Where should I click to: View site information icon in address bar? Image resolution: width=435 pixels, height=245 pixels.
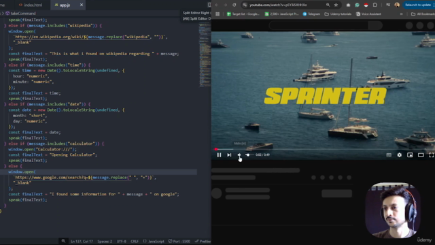tap(245, 5)
